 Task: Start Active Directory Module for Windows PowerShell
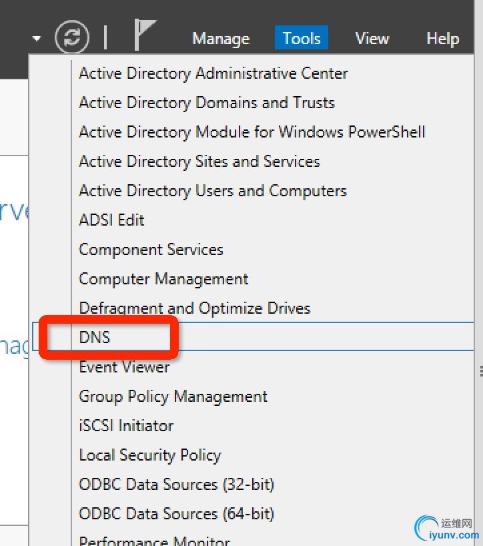pyautogui.click(x=252, y=132)
